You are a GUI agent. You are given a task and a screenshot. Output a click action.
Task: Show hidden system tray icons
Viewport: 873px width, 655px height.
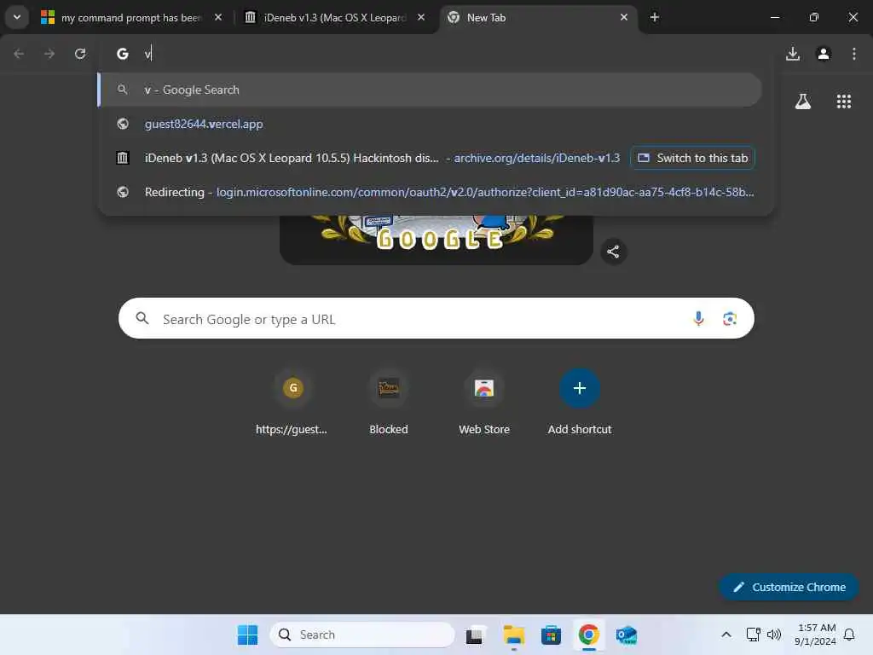point(726,635)
